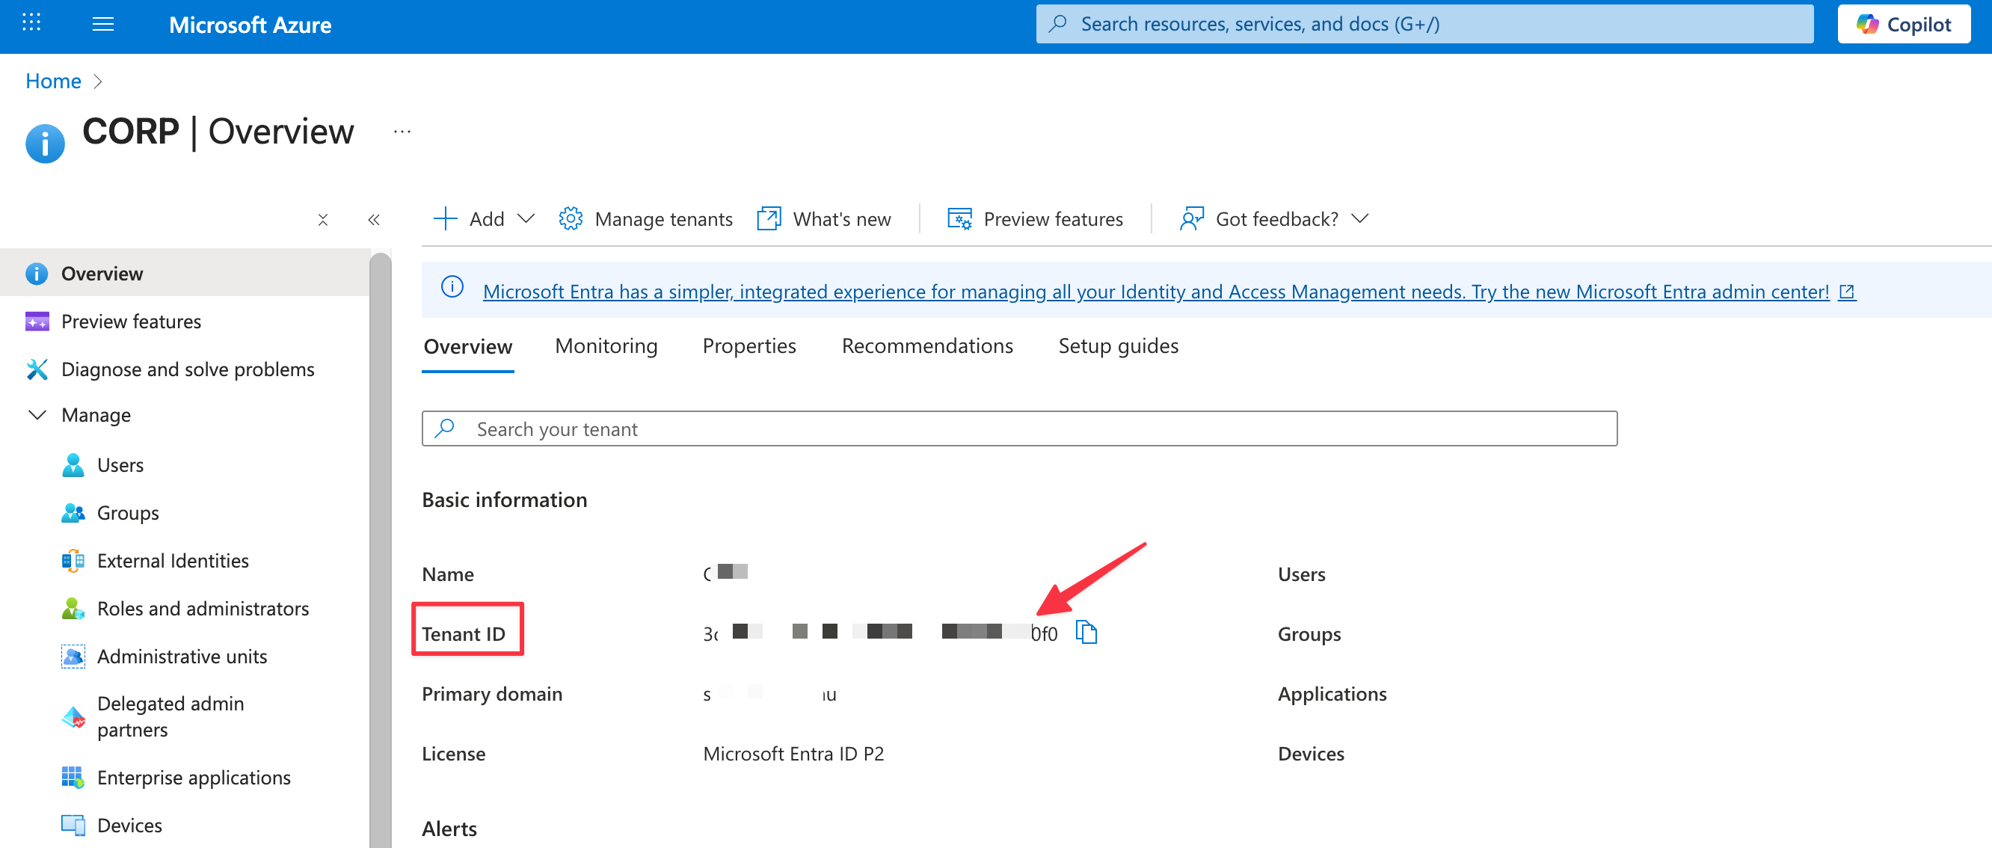Screen dimensions: 1992x848
Task: Copy the Tenant ID to clipboard
Action: (x=1086, y=633)
